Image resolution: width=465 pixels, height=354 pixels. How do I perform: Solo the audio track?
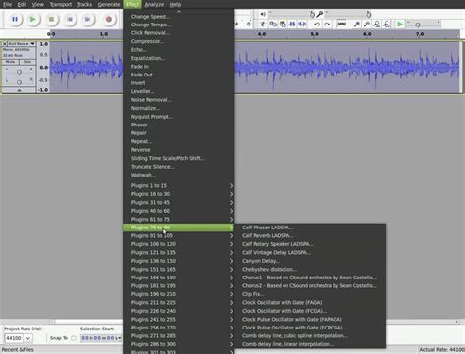pyautogui.click(x=27, y=62)
